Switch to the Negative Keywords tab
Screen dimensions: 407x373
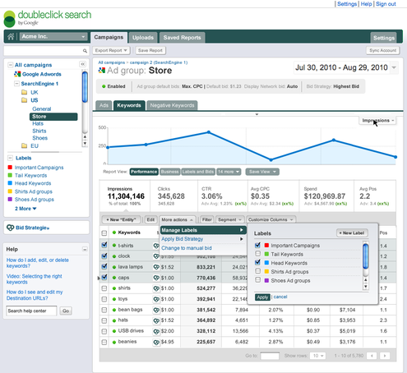172,105
